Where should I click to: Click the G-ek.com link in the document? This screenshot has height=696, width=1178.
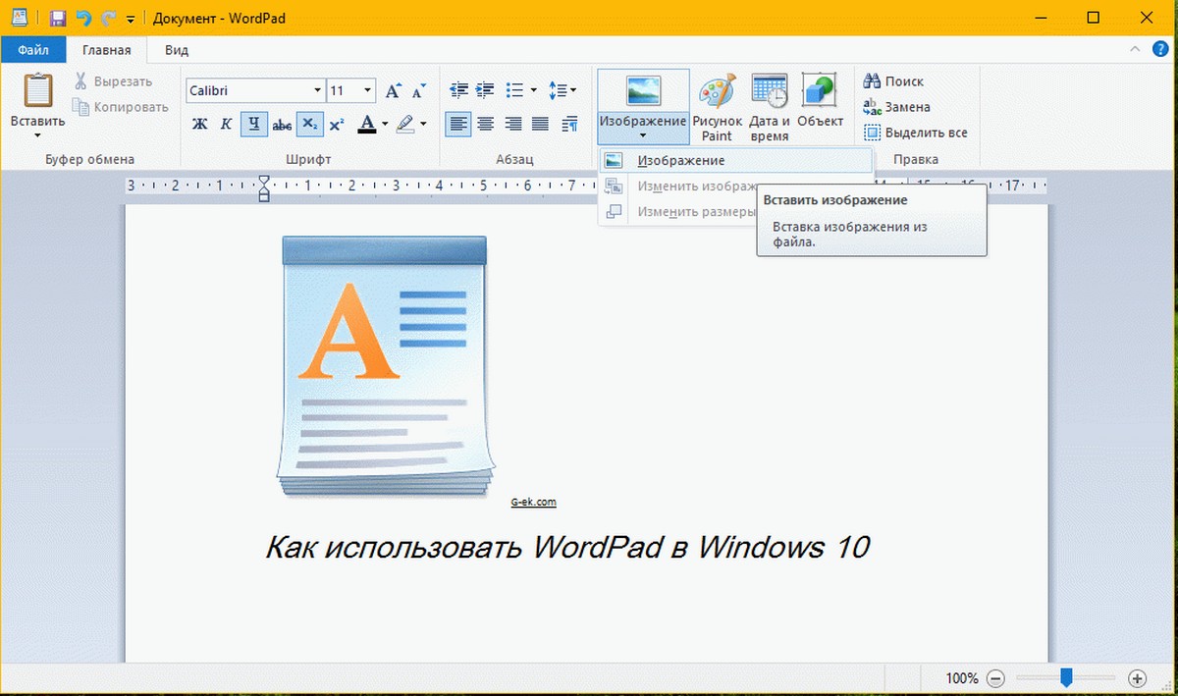tap(534, 502)
